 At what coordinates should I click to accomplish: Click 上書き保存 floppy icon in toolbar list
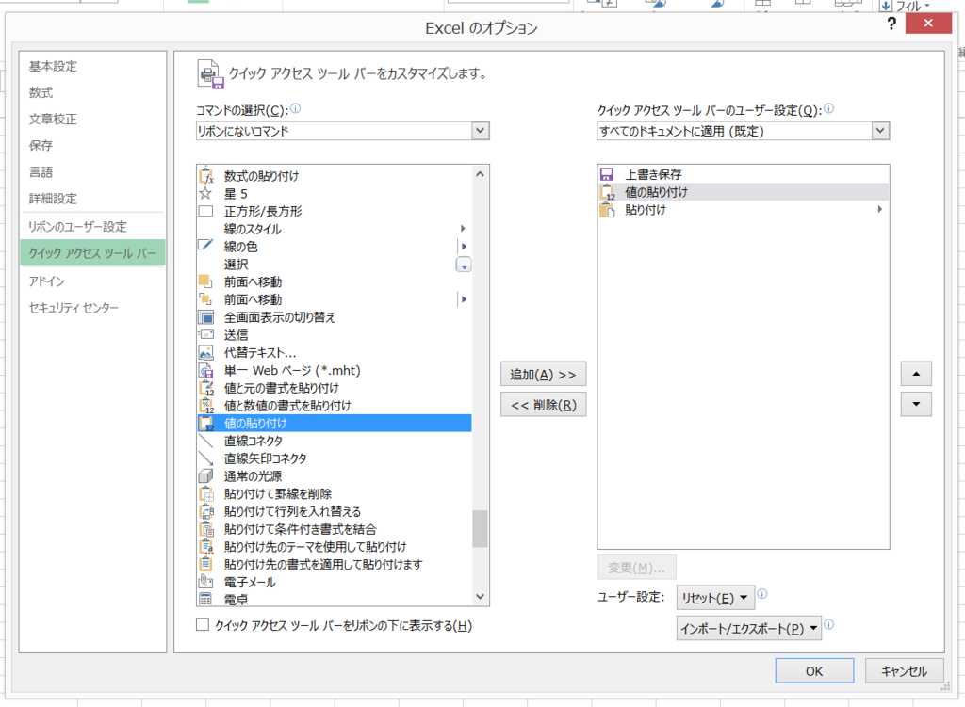point(607,174)
